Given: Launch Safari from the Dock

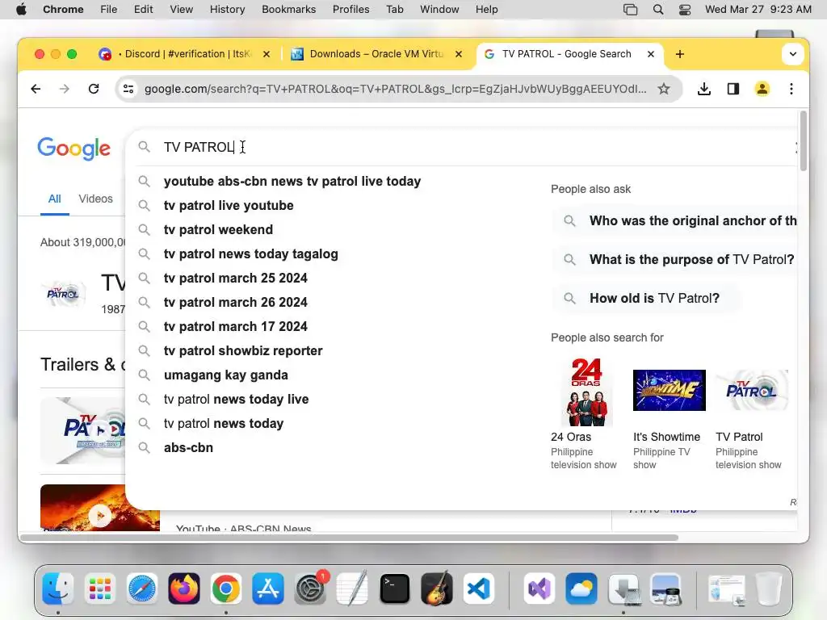Looking at the screenshot, I should tap(142, 589).
